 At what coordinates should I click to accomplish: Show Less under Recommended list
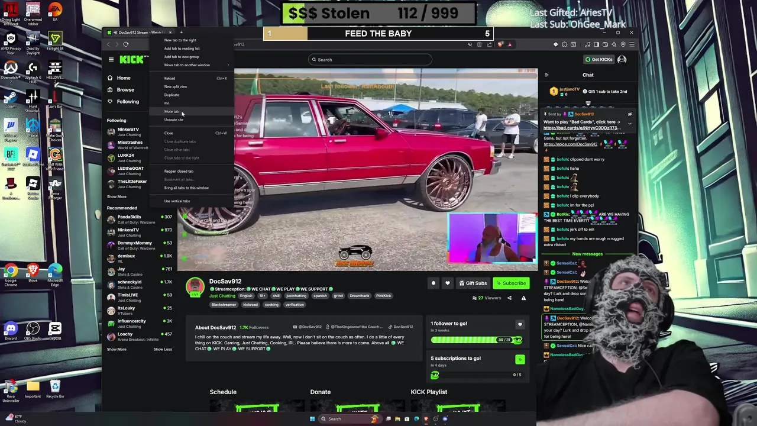163,349
